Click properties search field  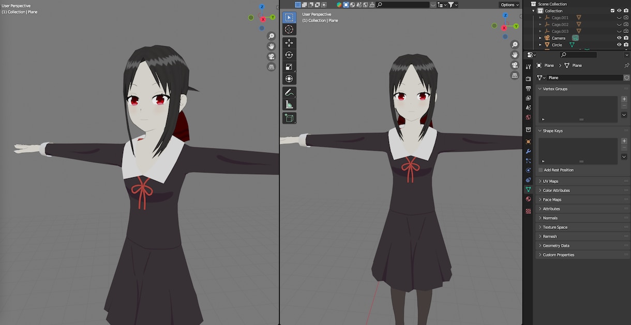tap(578, 55)
